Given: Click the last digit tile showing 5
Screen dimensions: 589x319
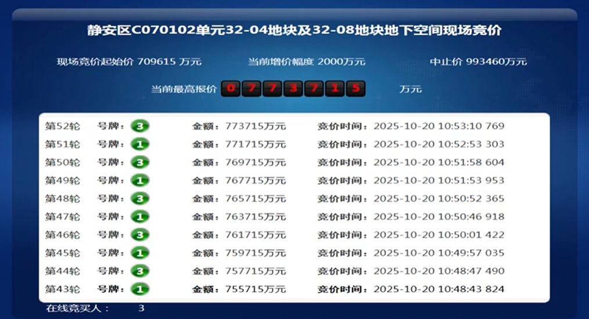Looking at the screenshot, I should coord(355,89).
